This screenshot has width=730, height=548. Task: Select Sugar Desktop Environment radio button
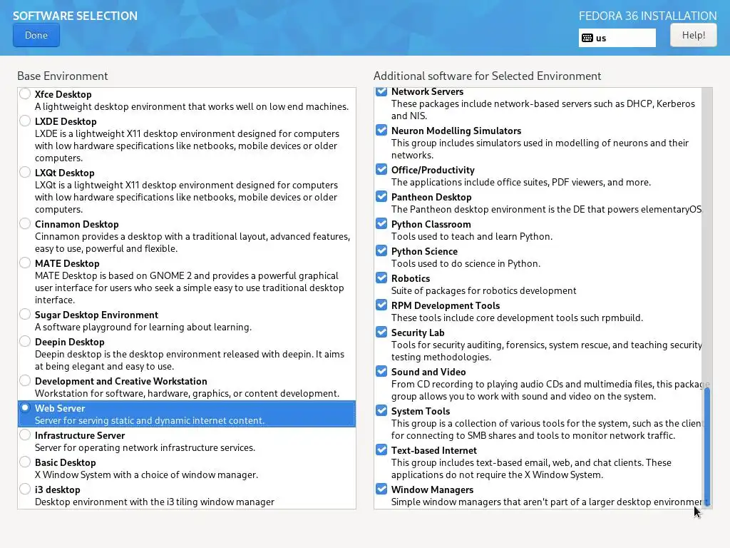(25, 314)
